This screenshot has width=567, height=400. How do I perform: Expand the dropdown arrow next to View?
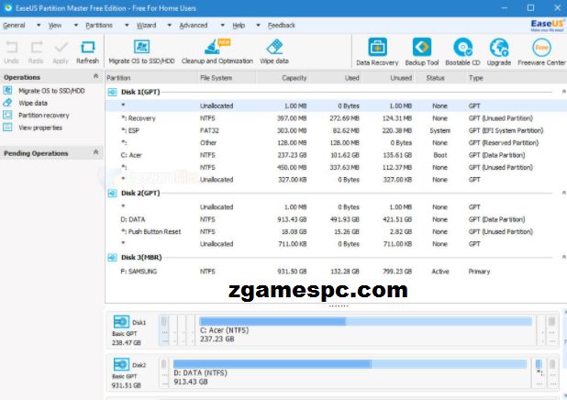pos(75,26)
